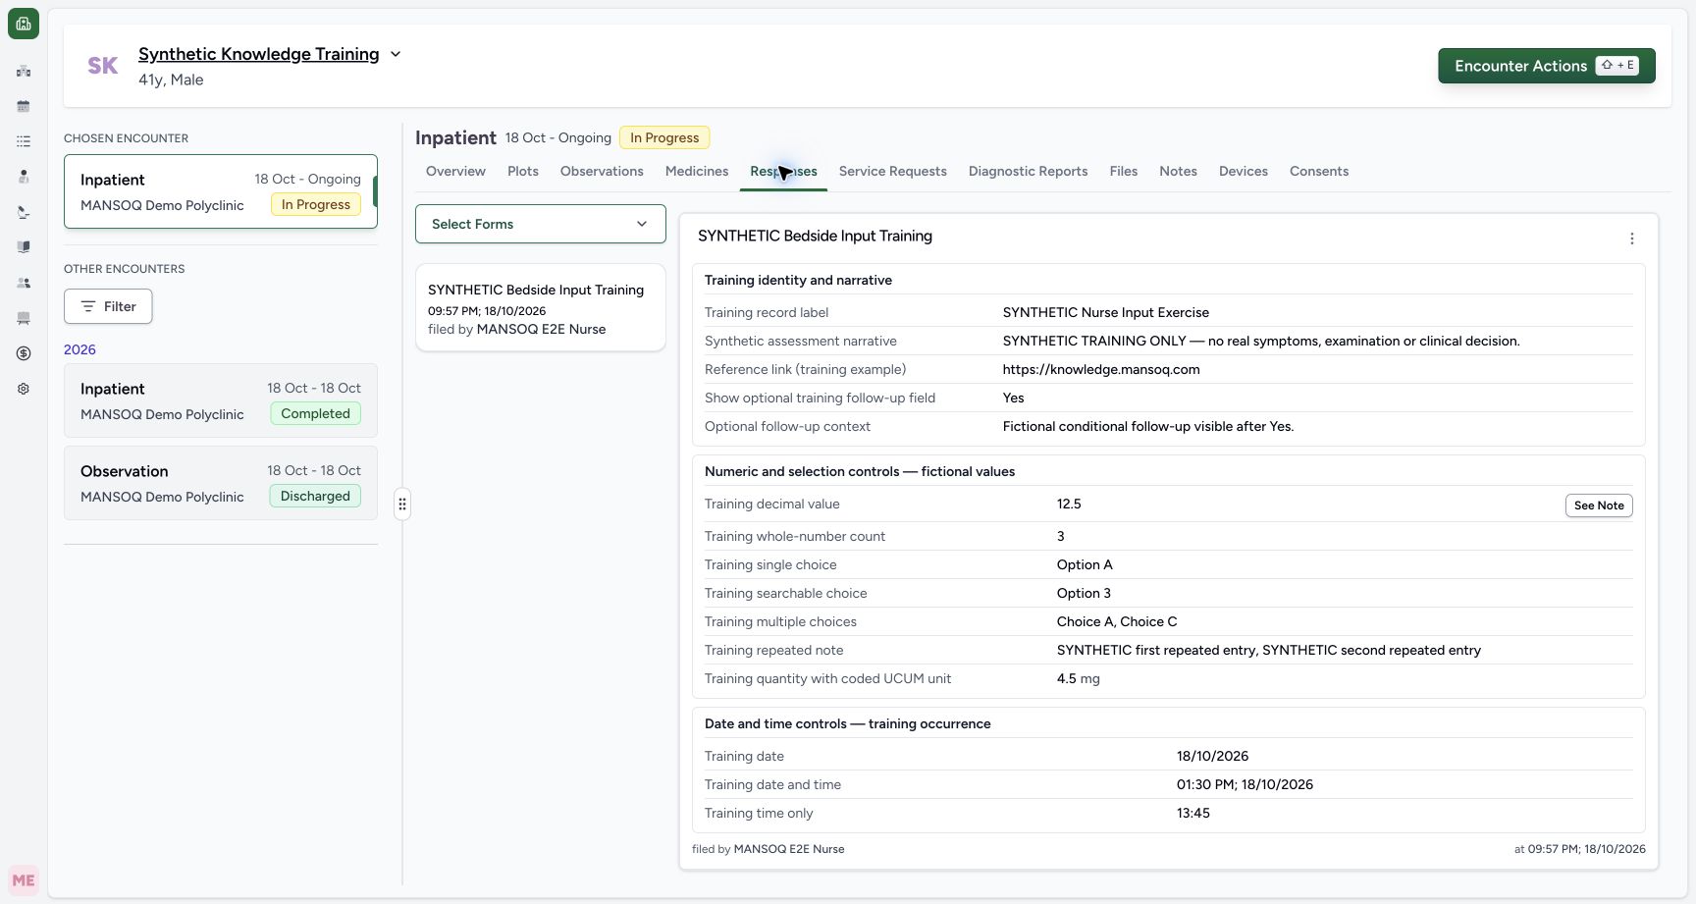
Task: Open the facility building sidebar icon
Action: pyautogui.click(x=24, y=71)
